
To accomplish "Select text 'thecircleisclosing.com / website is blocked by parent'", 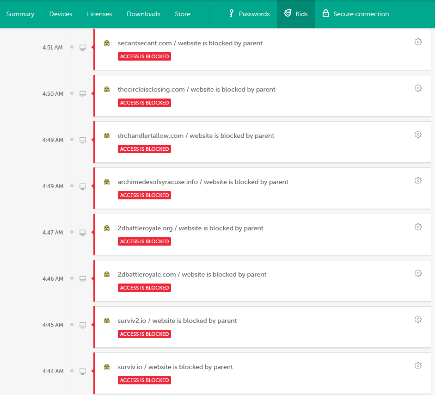I will pyautogui.click(x=196, y=89).
